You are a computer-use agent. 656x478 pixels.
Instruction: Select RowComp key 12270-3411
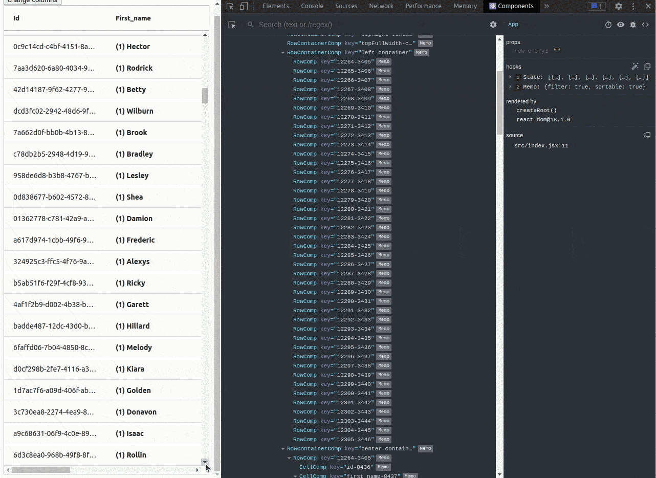pos(342,117)
